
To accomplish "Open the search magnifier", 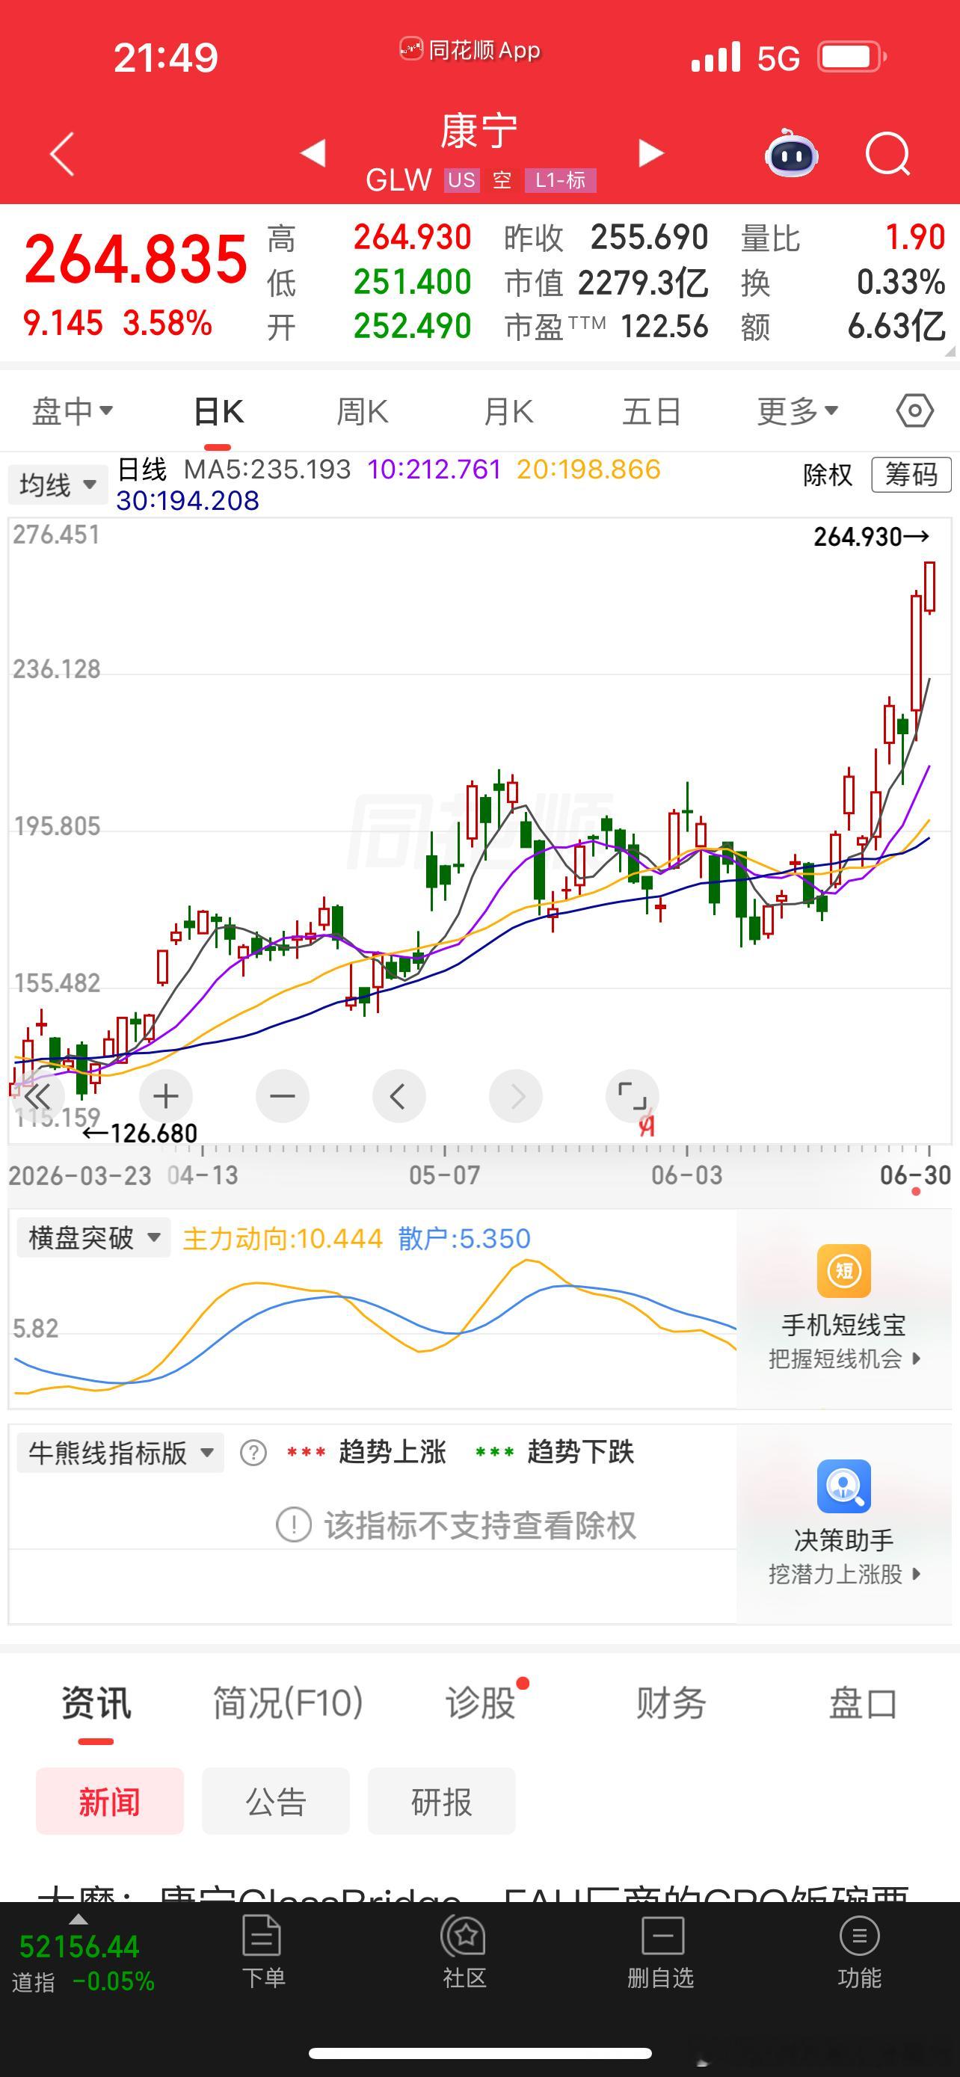I will tap(887, 153).
